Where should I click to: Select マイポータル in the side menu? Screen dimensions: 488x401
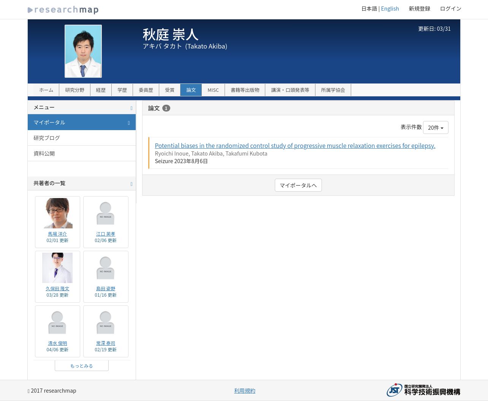tap(82, 122)
